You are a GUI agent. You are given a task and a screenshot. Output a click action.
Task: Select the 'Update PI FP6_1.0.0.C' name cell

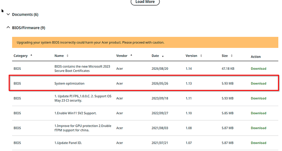tap(83, 98)
